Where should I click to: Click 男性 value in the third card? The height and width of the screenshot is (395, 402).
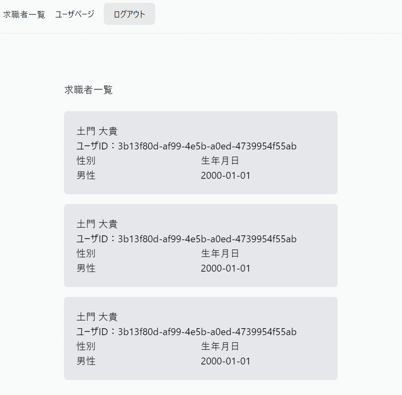pyautogui.click(x=86, y=361)
